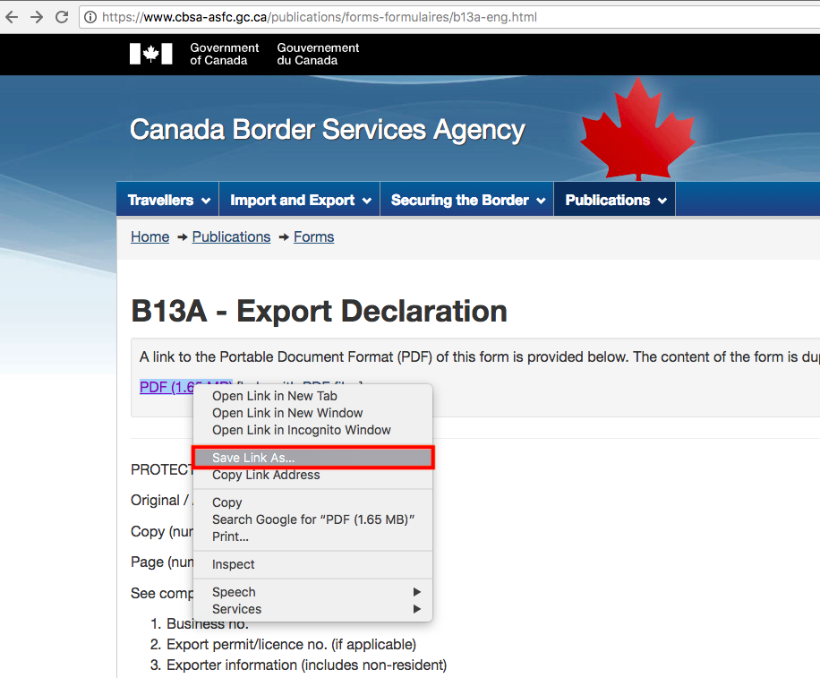The height and width of the screenshot is (678, 820).
Task: Expand the Import and Export menu
Action: (300, 200)
